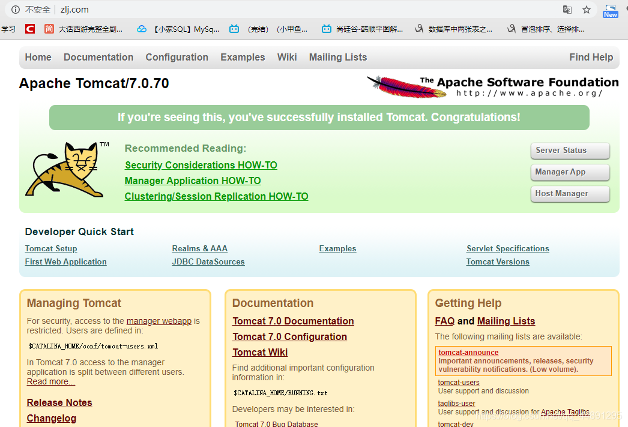Image resolution: width=628 pixels, height=427 pixels.
Task: Open the Tomcat Setup link
Action: 51,248
